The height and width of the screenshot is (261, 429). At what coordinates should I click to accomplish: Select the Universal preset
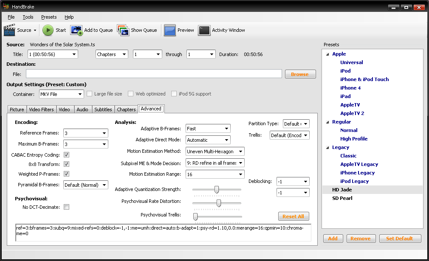352,62
